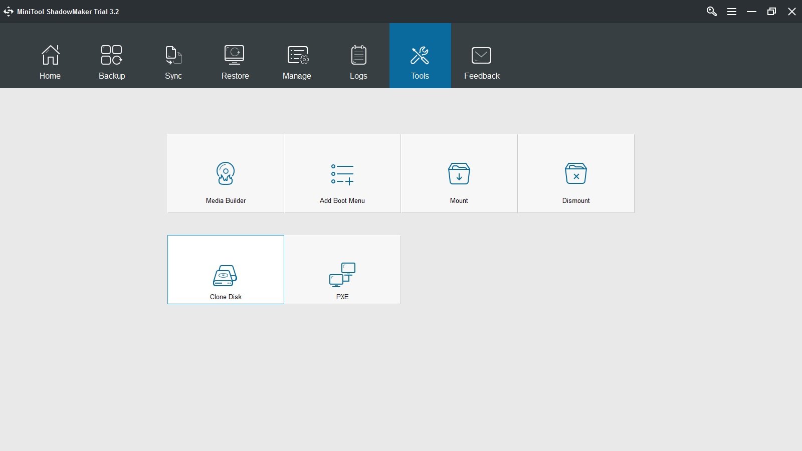The width and height of the screenshot is (802, 451).
Task: Click the key icon in title bar
Action: [x=712, y=12]
